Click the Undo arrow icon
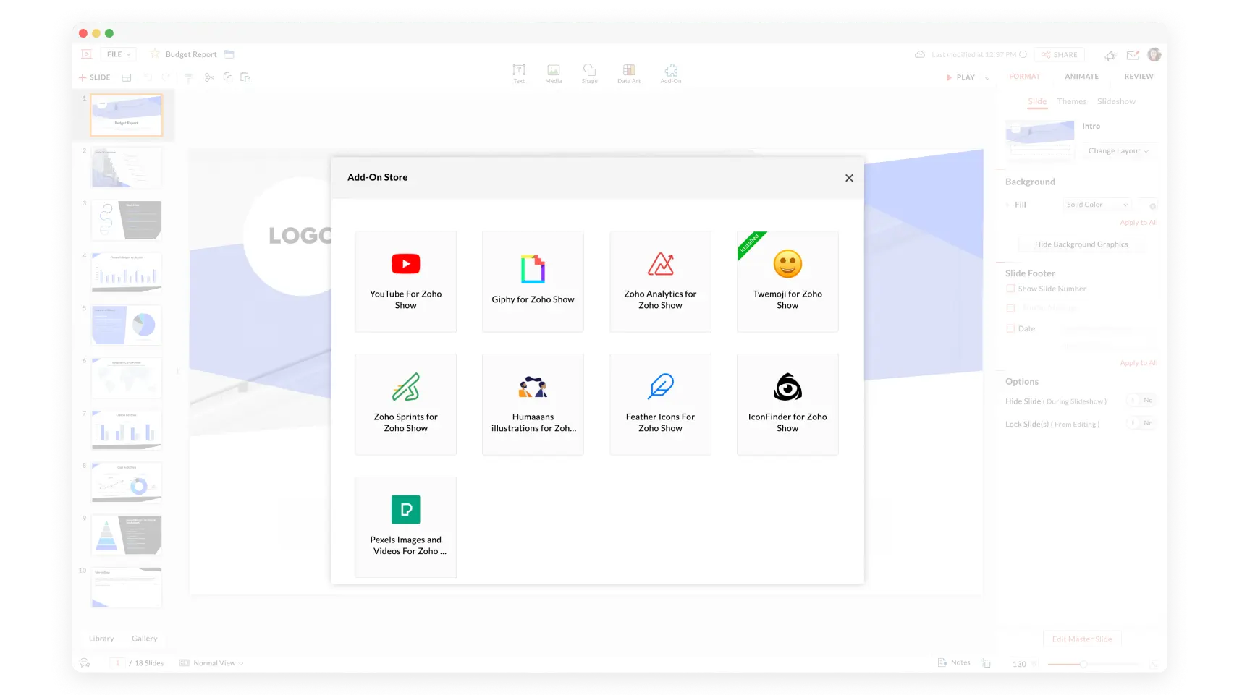 point(148,77)
